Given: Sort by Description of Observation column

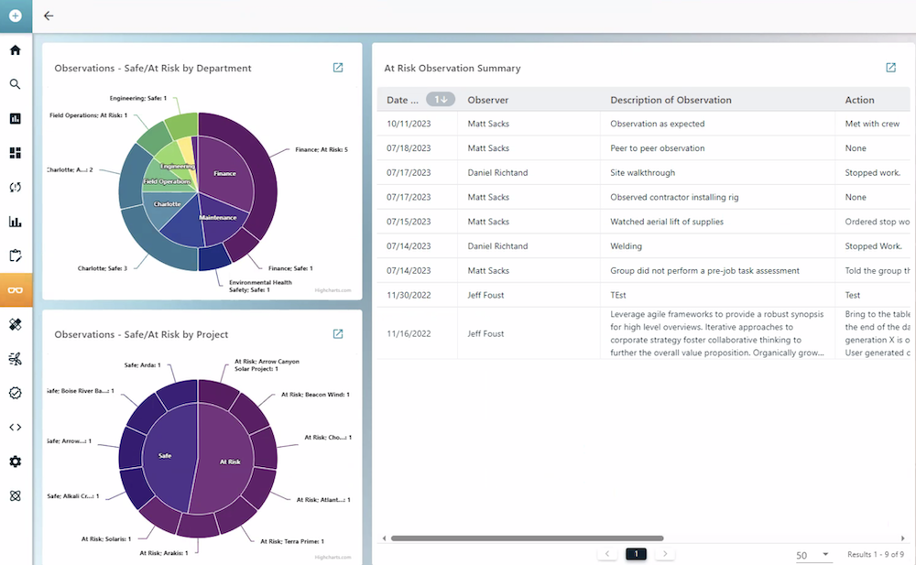Looking at the screenshot, I should pos(671,100).
